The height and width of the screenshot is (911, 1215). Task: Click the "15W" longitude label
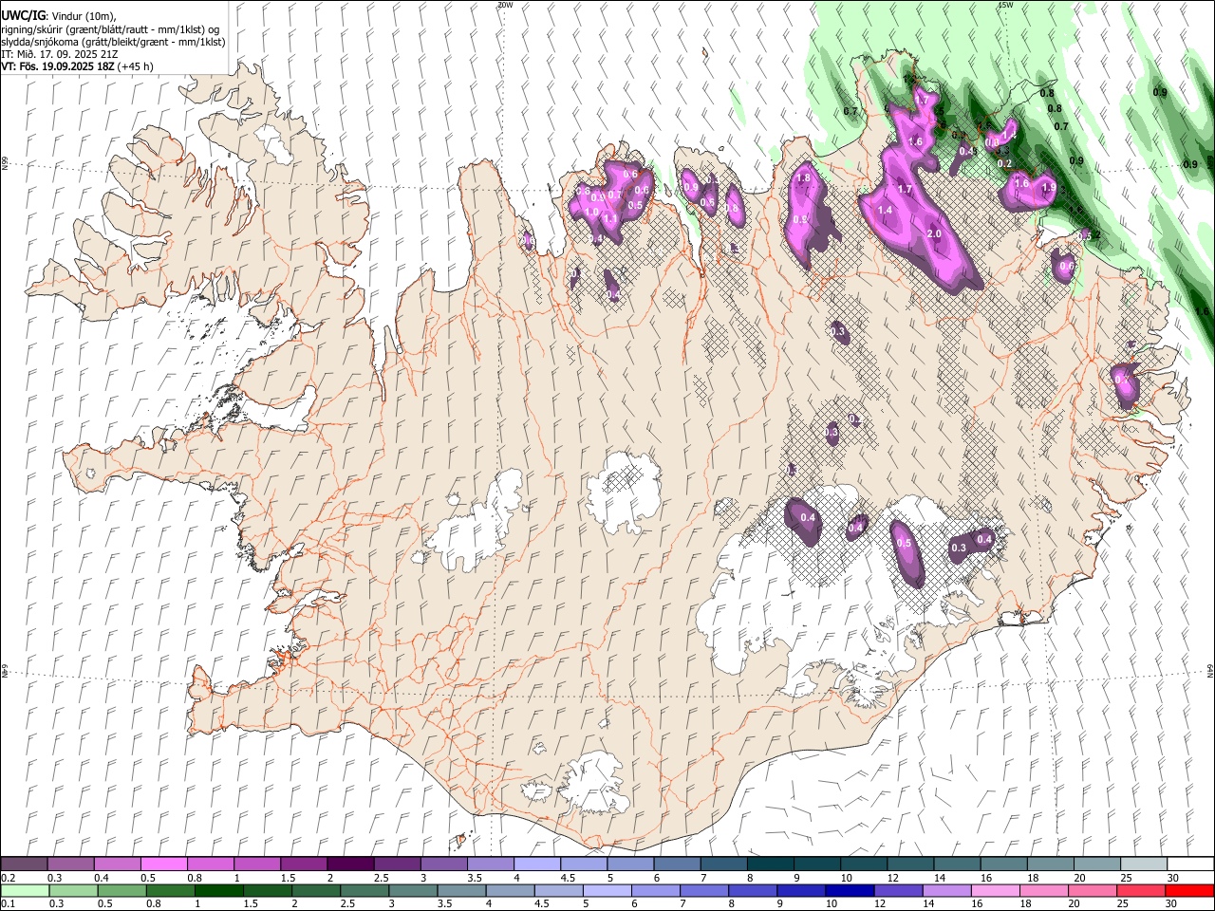click(1006, 5)
